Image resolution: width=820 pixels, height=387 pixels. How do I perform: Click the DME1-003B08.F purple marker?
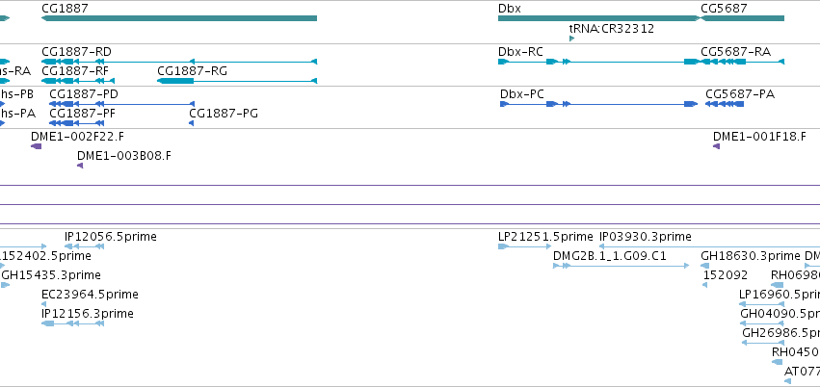click(x=80, y=166)
